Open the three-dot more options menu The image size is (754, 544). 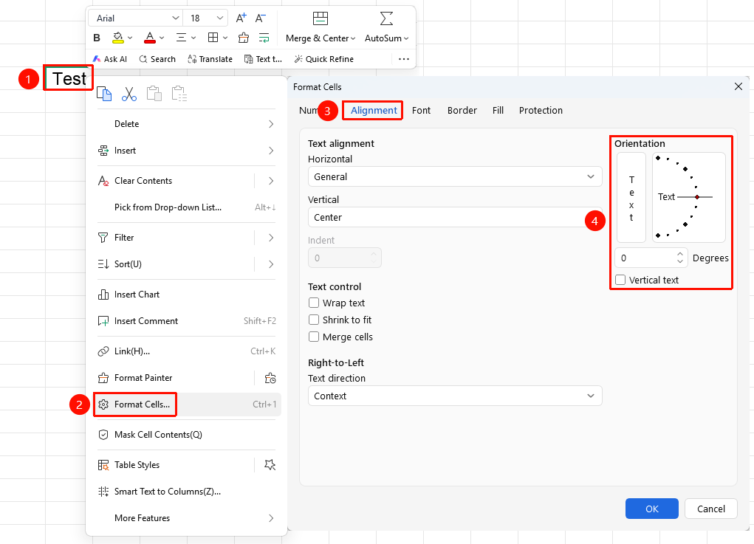tap(404, 59)
